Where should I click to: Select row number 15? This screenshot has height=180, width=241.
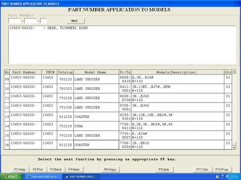pos(7,135)
